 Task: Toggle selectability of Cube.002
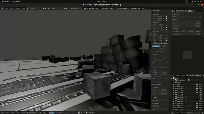click(x=199, y=89)
